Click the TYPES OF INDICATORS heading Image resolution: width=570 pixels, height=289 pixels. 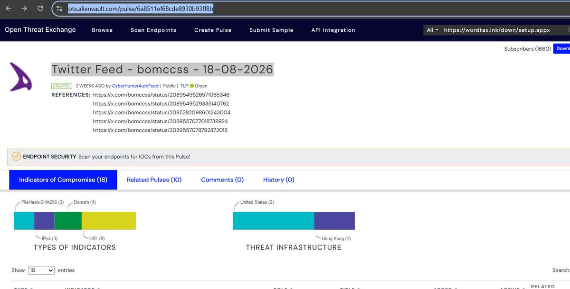pos(75,247)
